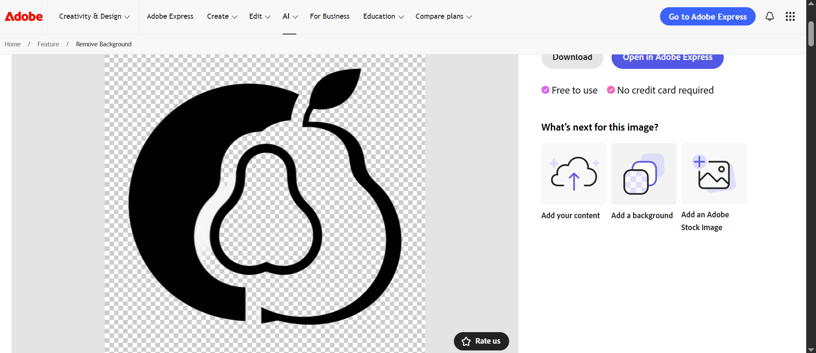The image size is (816, 353).
Task: Expand the AI menu
Action: click(x=290, y=17)
